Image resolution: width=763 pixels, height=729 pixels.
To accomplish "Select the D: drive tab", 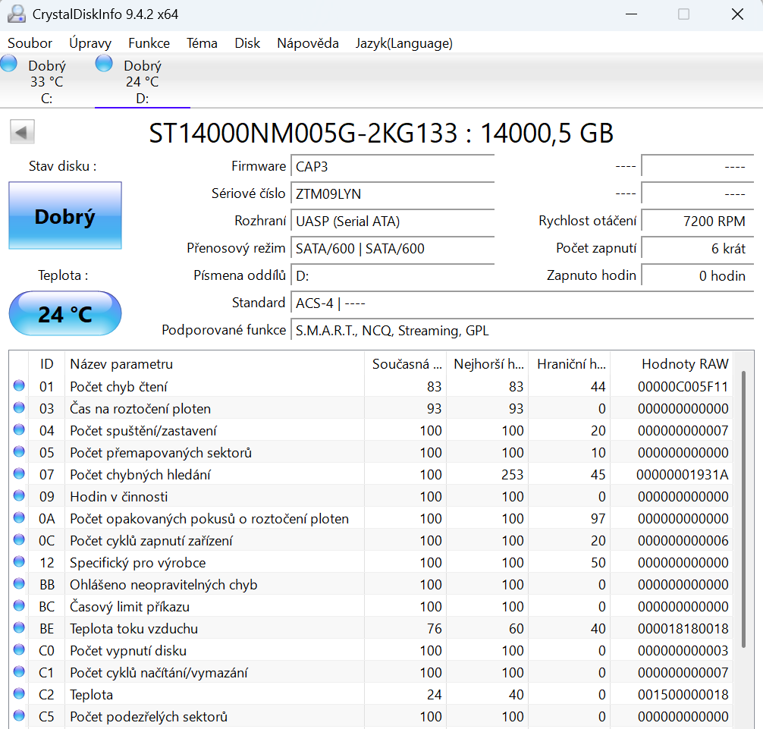I will (x=141, y=80).
